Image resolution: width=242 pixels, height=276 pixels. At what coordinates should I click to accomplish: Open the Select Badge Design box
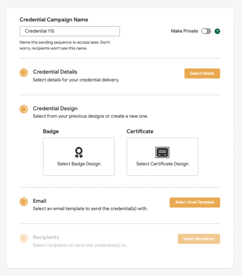point(79,157)
